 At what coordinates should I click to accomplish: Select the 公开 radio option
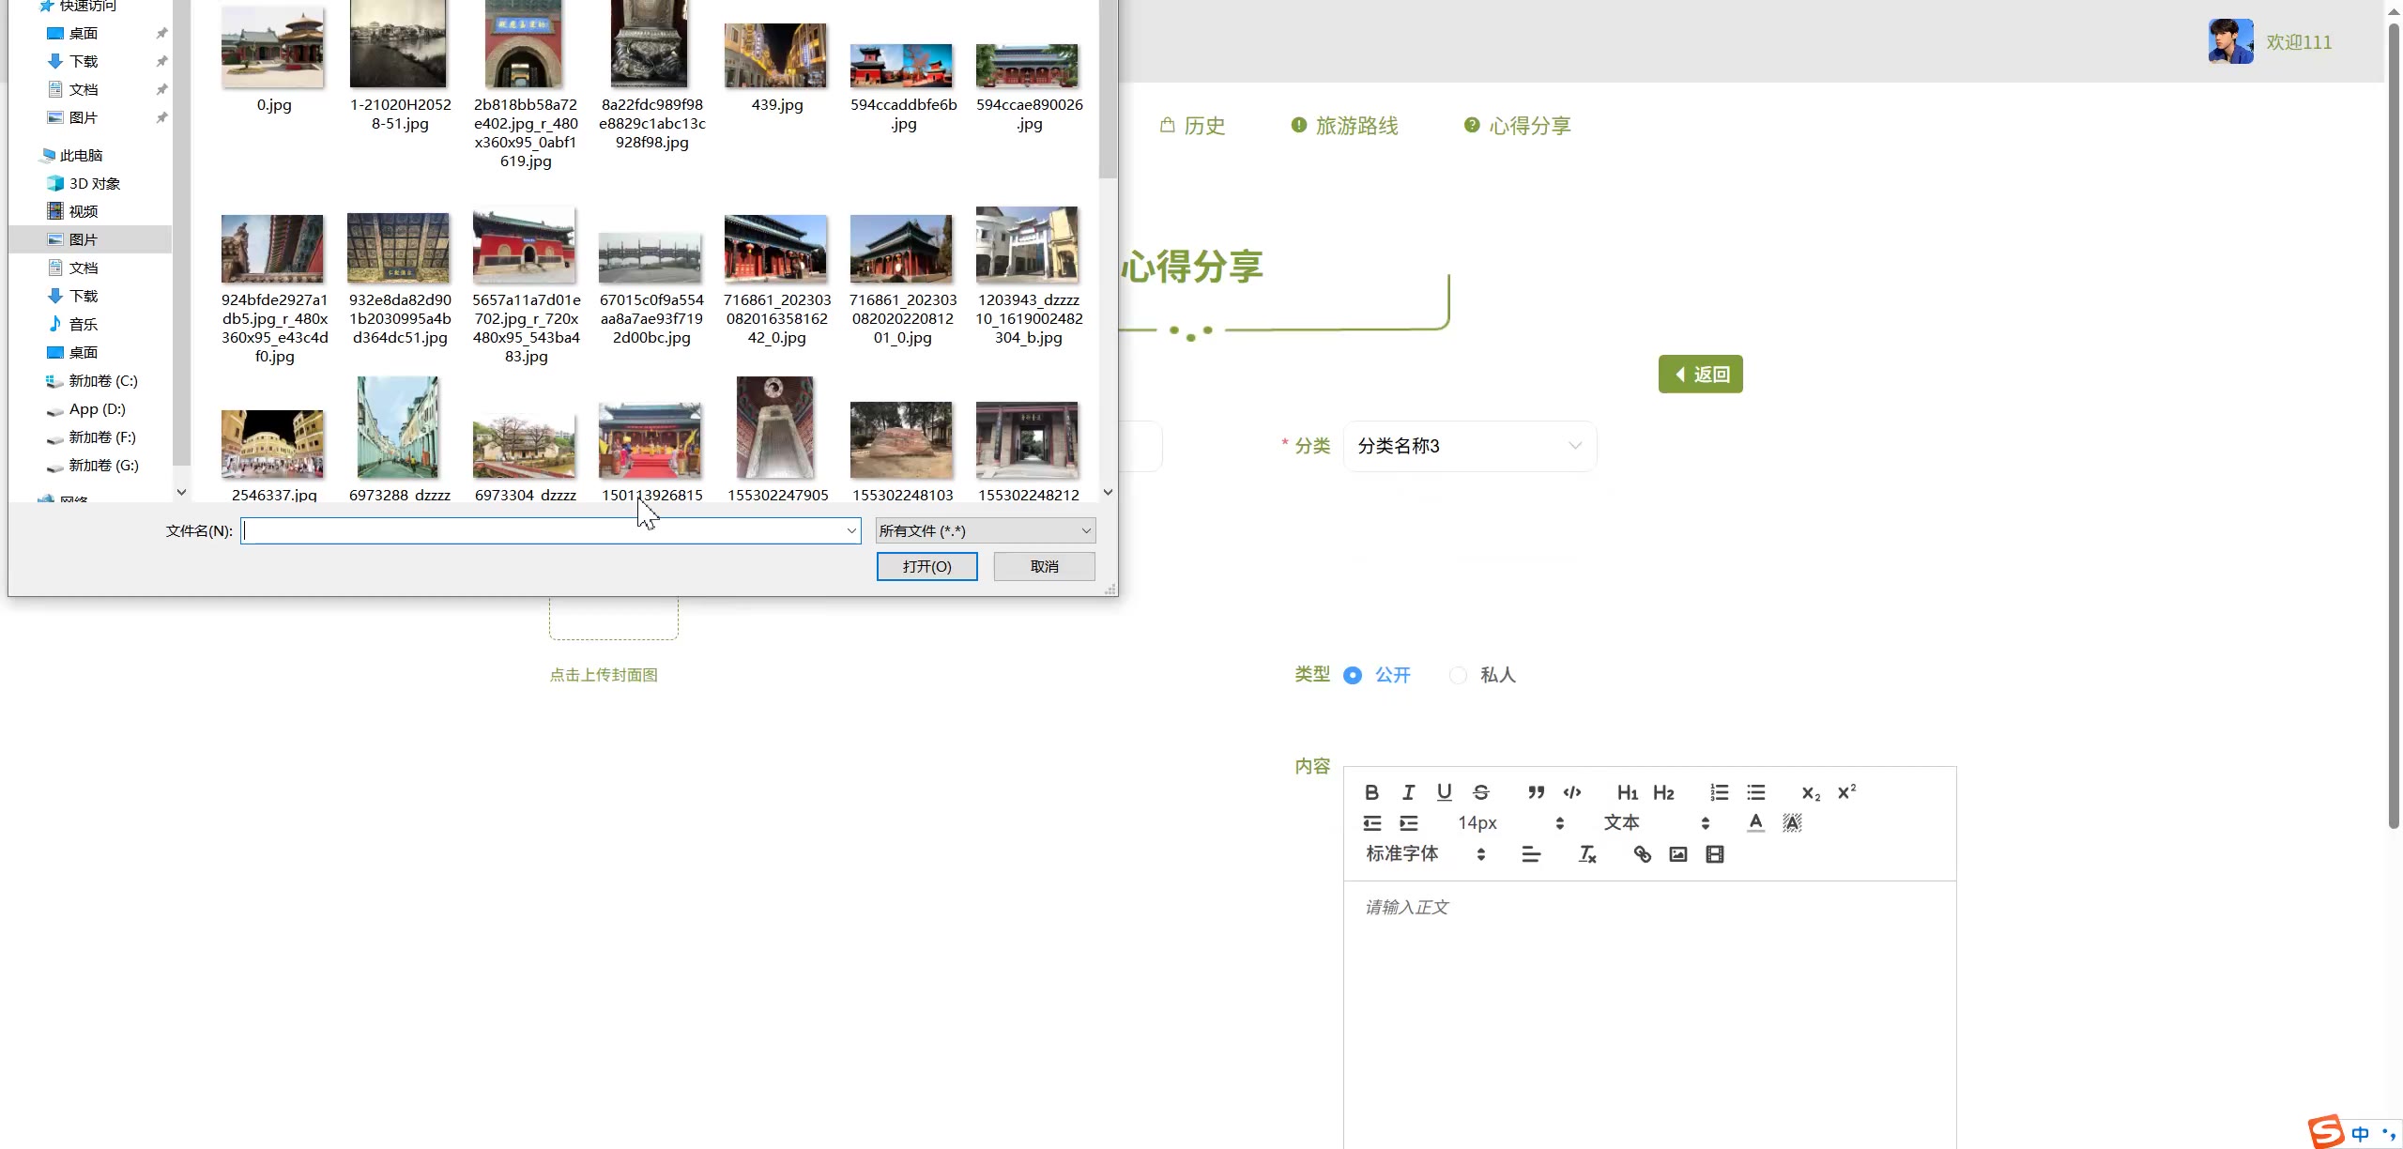(1353, 675)
